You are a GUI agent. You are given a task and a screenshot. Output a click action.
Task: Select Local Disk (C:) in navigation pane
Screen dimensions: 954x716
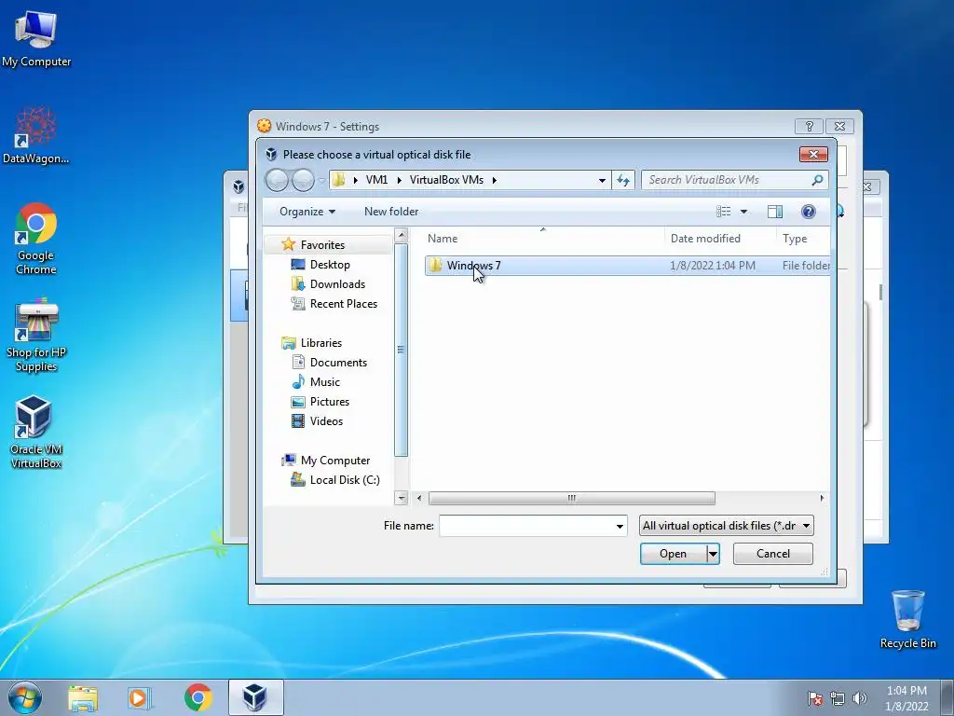tap(345, 480)
